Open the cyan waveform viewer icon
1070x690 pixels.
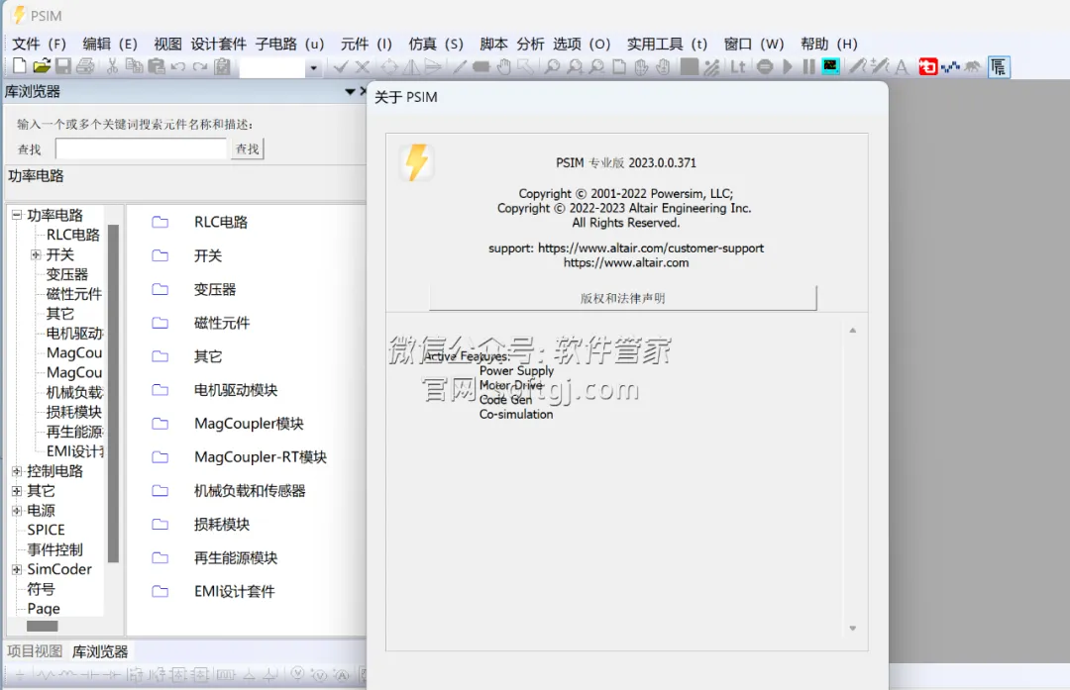point(830,66)
